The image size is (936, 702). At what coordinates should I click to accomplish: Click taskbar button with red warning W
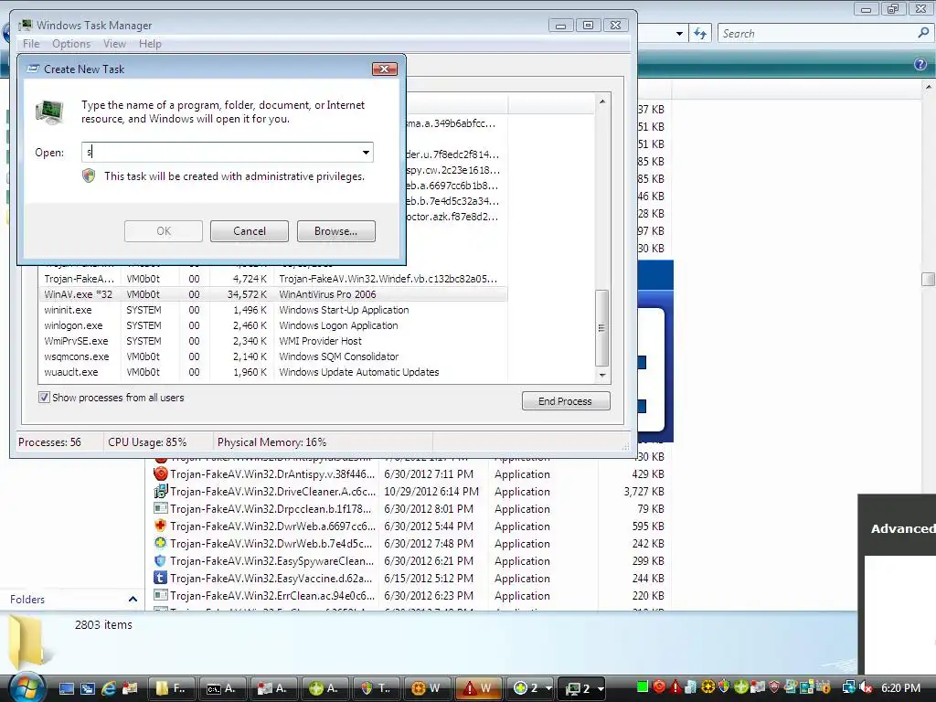coord(479,688)
